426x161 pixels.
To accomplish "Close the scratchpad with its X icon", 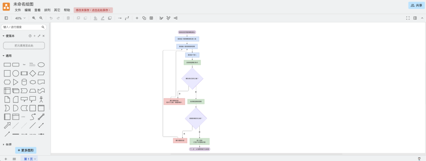I will [x=43, y=36].
